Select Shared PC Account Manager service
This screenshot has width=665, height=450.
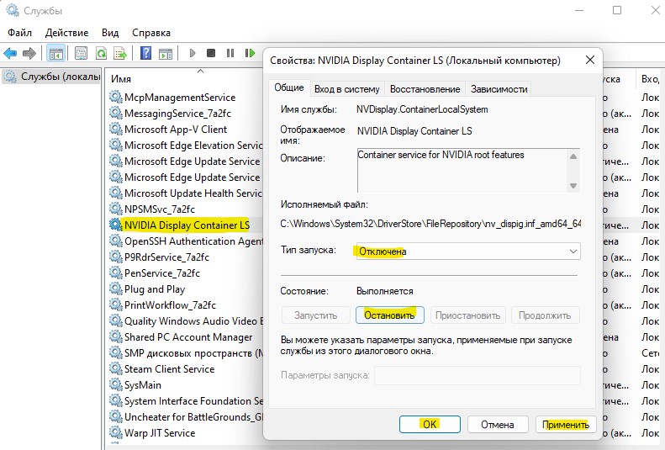tap(185, 337)
